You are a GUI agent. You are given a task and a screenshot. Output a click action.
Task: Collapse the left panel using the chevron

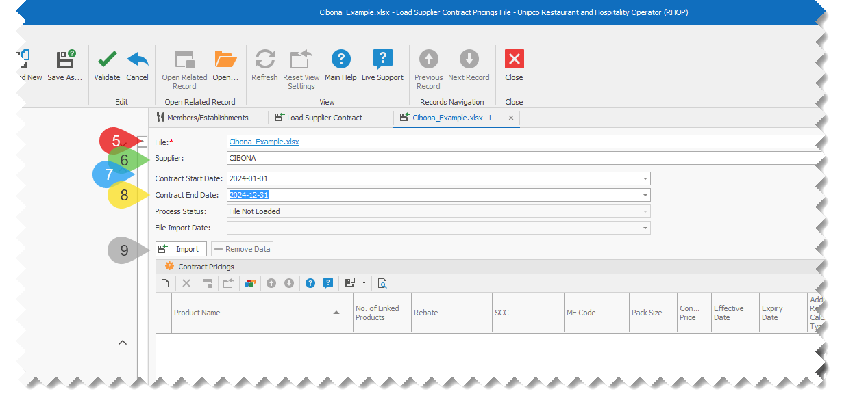(123, 342)
